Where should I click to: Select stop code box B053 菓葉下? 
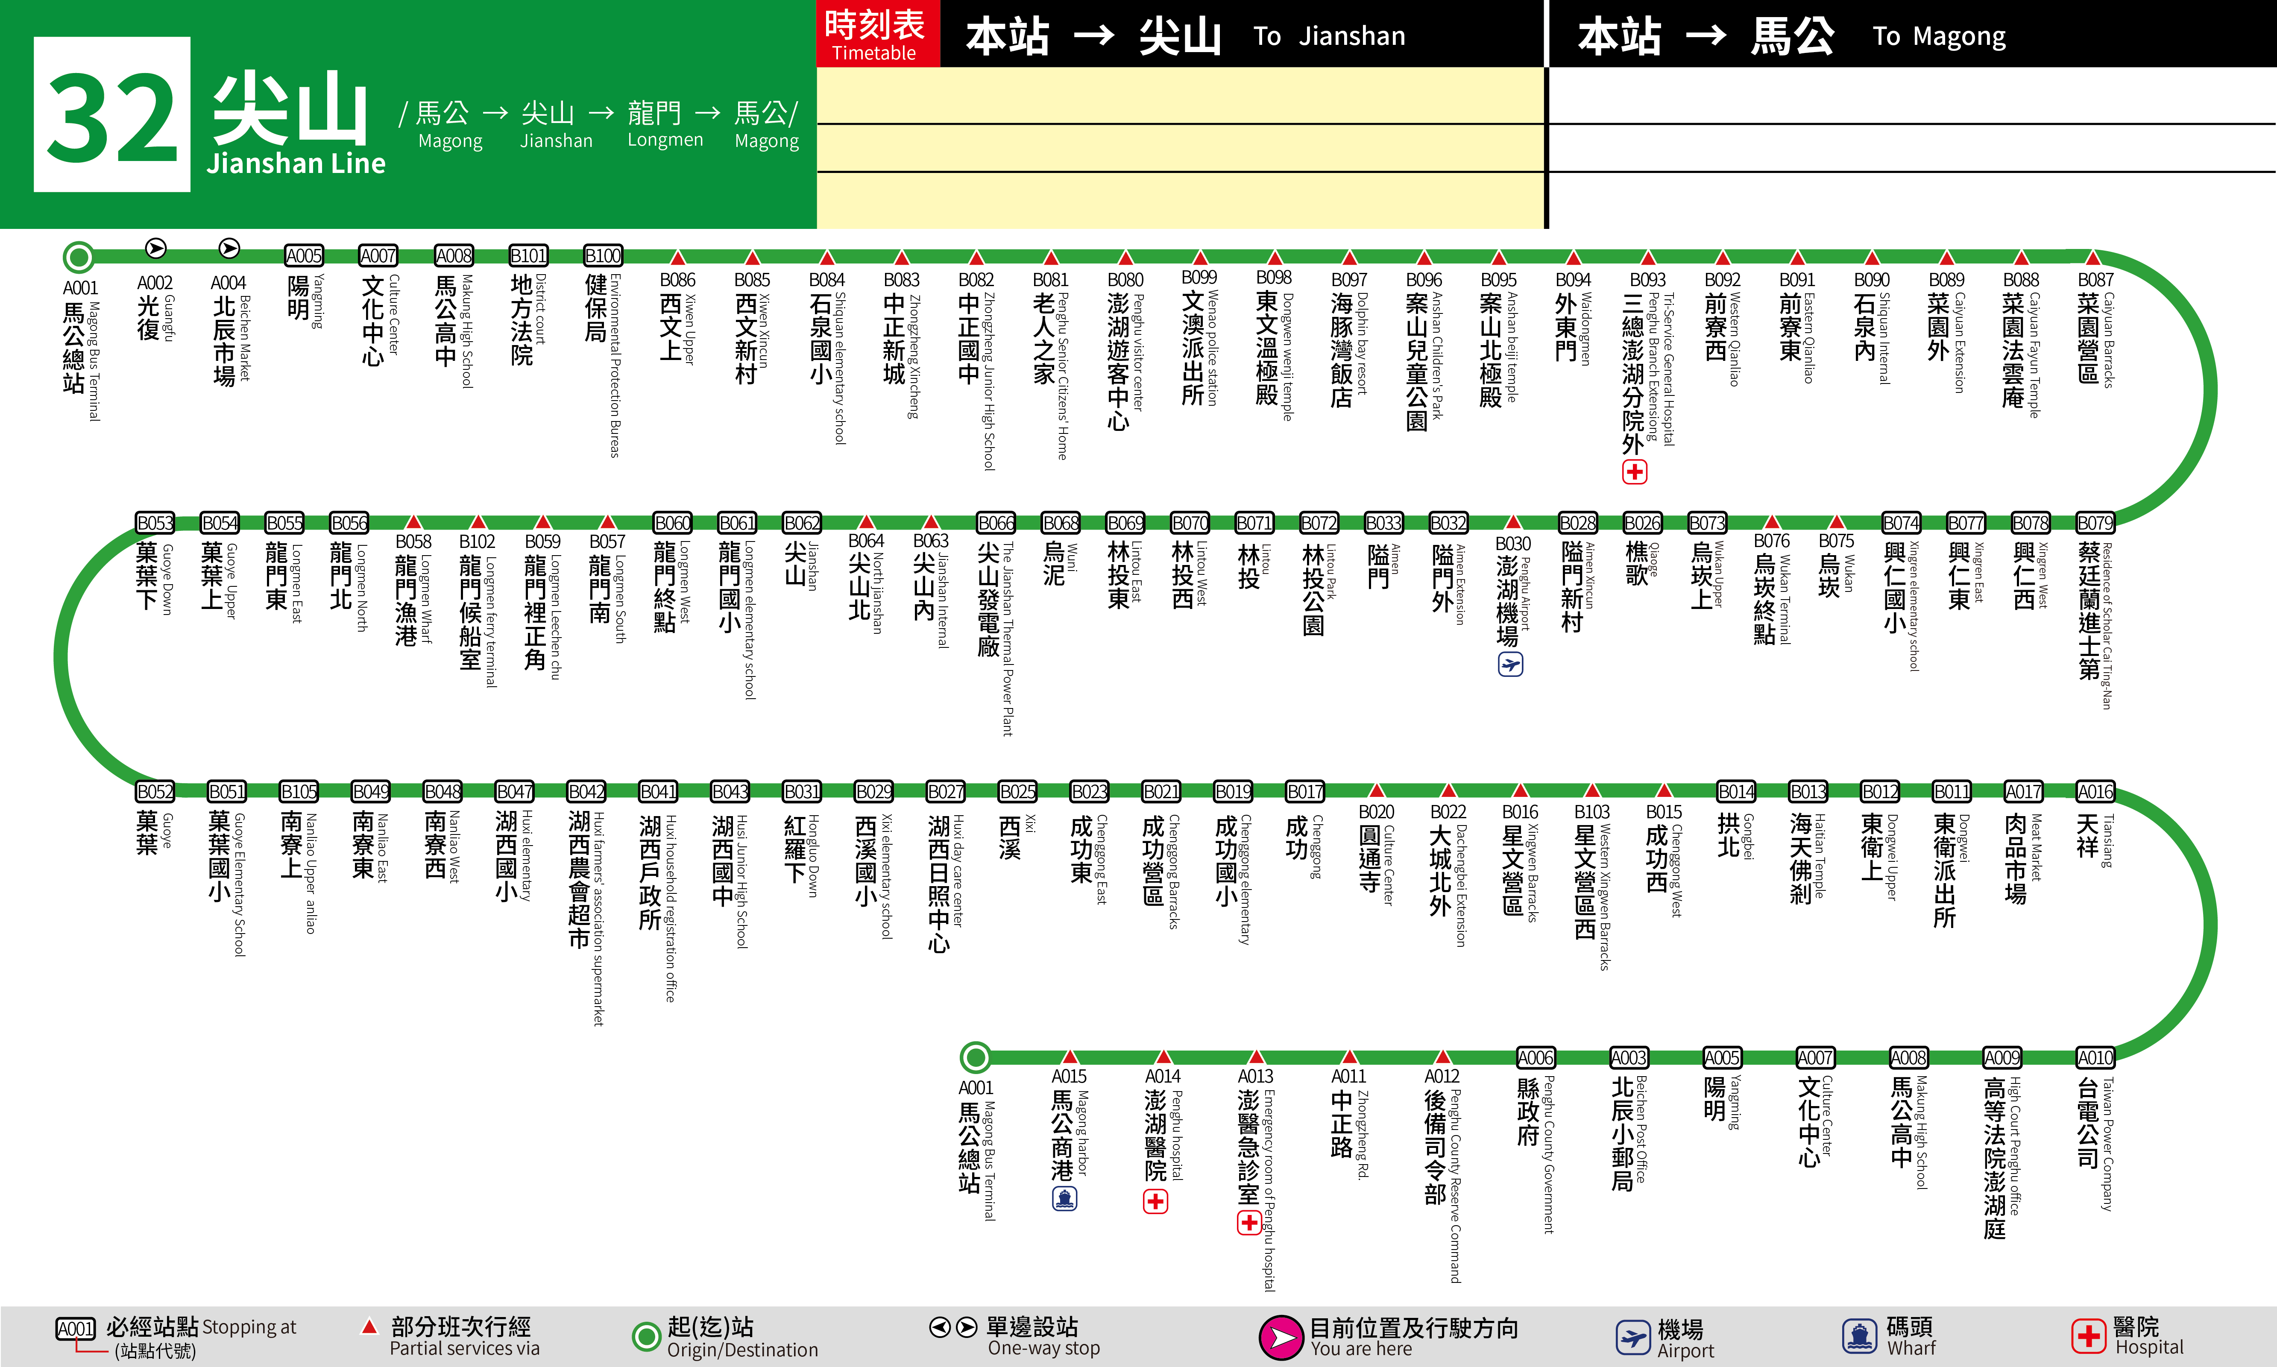tap(155, 523)
